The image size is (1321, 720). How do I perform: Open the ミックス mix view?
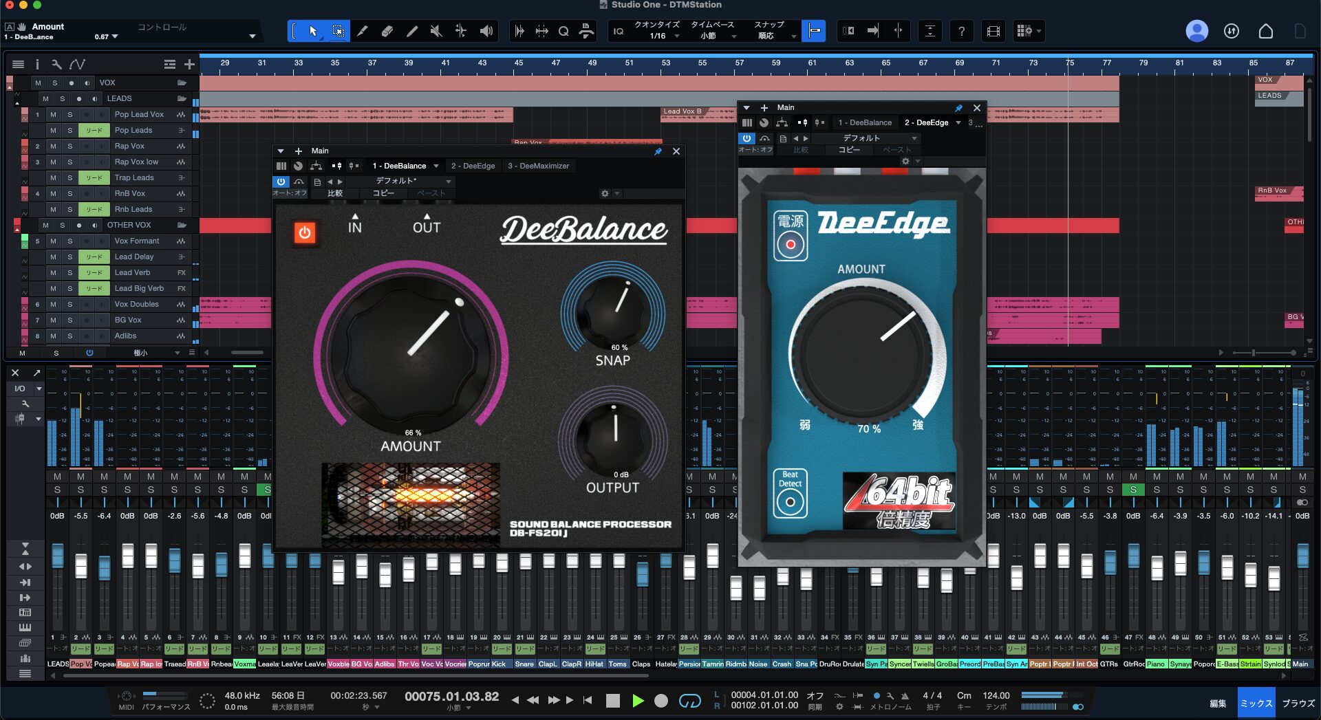(x=1256, y=703)
